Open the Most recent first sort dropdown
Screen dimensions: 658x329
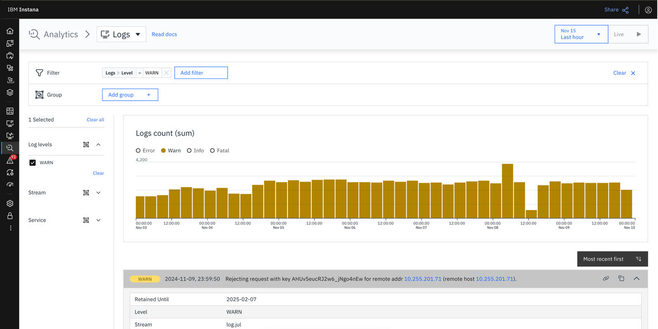(612, 259)
